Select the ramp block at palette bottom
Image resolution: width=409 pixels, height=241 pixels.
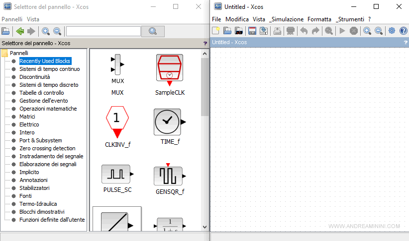tap(117, 219)
